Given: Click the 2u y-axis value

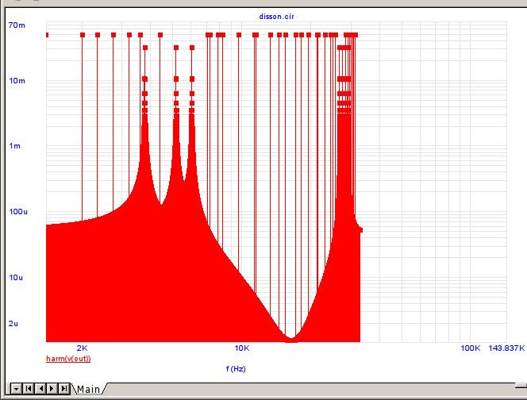Looking at the screenshot, I should [x=13, y=324].
